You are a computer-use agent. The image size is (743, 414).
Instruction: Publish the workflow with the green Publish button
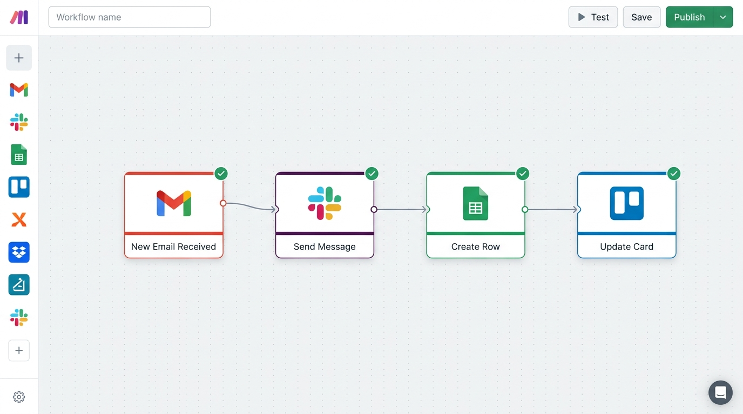(690, 17)
